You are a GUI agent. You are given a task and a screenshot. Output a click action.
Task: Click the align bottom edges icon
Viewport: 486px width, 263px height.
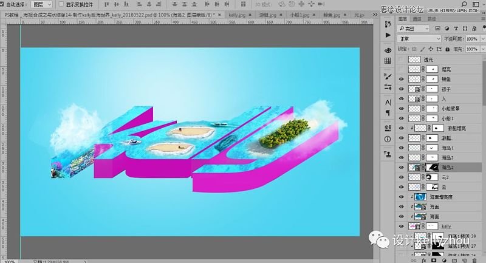tap(126, 4)
